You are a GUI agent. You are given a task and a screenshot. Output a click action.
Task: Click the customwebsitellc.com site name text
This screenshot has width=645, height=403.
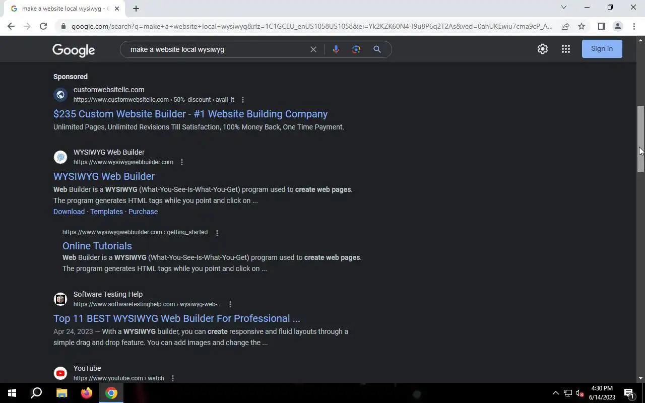109,90
